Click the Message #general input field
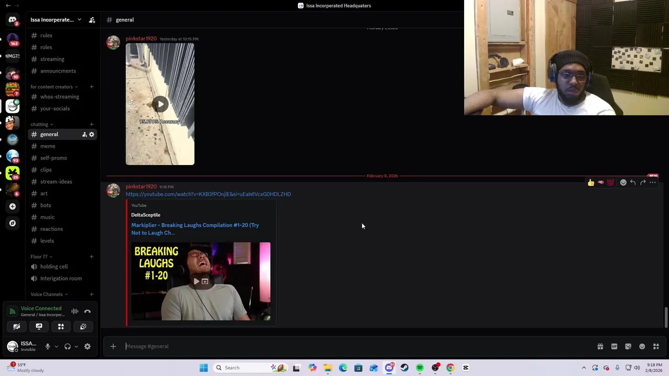669x376 pixels. click(358, 346)
